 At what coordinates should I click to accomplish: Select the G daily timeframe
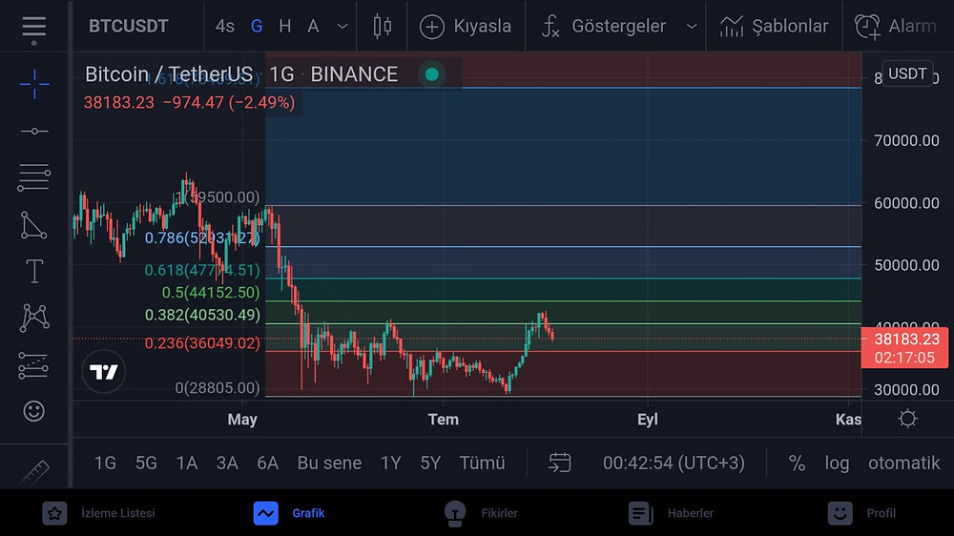coord(257,26)
